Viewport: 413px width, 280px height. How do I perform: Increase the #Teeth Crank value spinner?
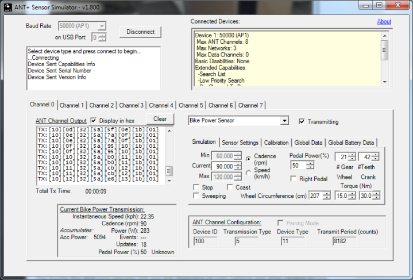point(376,155)
